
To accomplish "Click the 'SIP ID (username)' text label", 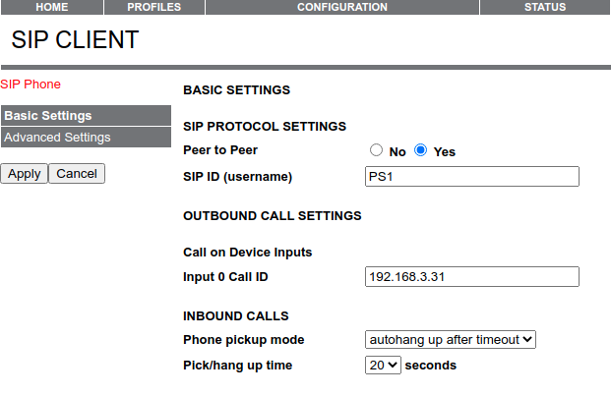I will coord(238,177).
